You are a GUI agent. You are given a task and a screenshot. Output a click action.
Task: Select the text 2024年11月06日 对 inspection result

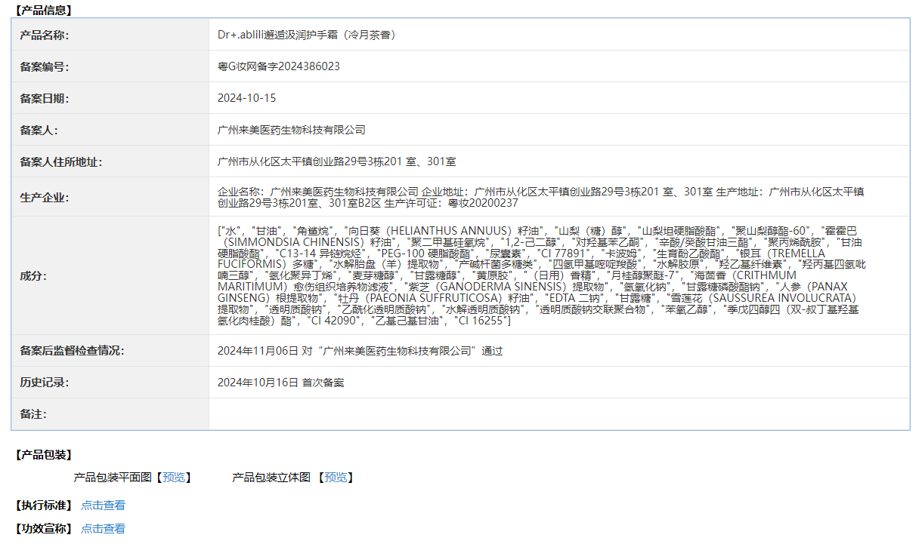[360, 351]
